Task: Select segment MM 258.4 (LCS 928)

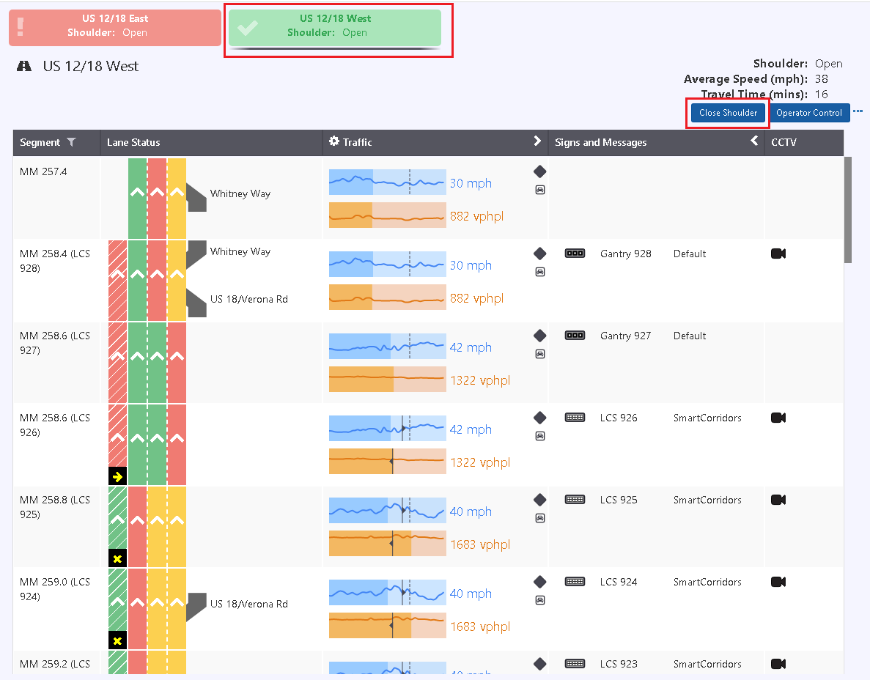Action: (x=54, y=261)
